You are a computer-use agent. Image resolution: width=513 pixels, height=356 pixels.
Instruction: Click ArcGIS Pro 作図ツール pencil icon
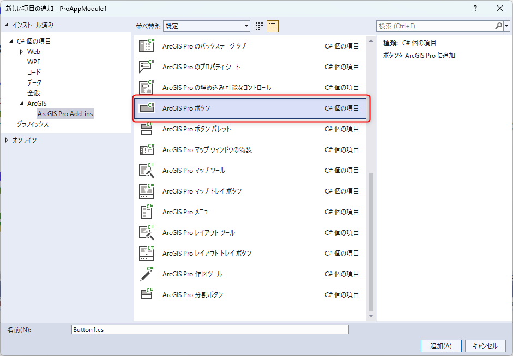coord(146,274)
